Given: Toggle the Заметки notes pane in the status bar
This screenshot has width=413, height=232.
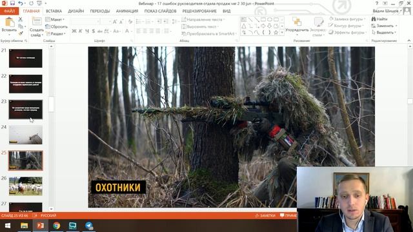Looking at the screenshot, I should (x=265, y=215).
